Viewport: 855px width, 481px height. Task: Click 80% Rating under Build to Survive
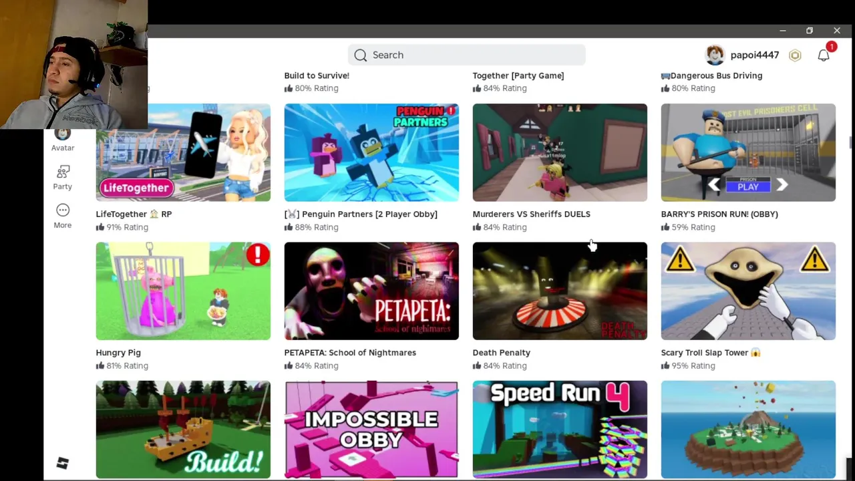click(311, 88)
